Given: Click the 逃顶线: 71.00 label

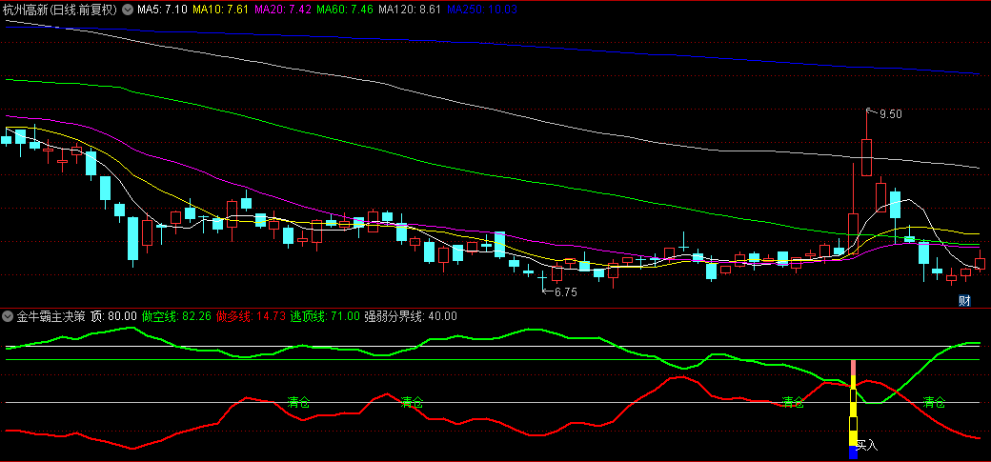Looking at the screenshot, I should click(x=325, y=315).
